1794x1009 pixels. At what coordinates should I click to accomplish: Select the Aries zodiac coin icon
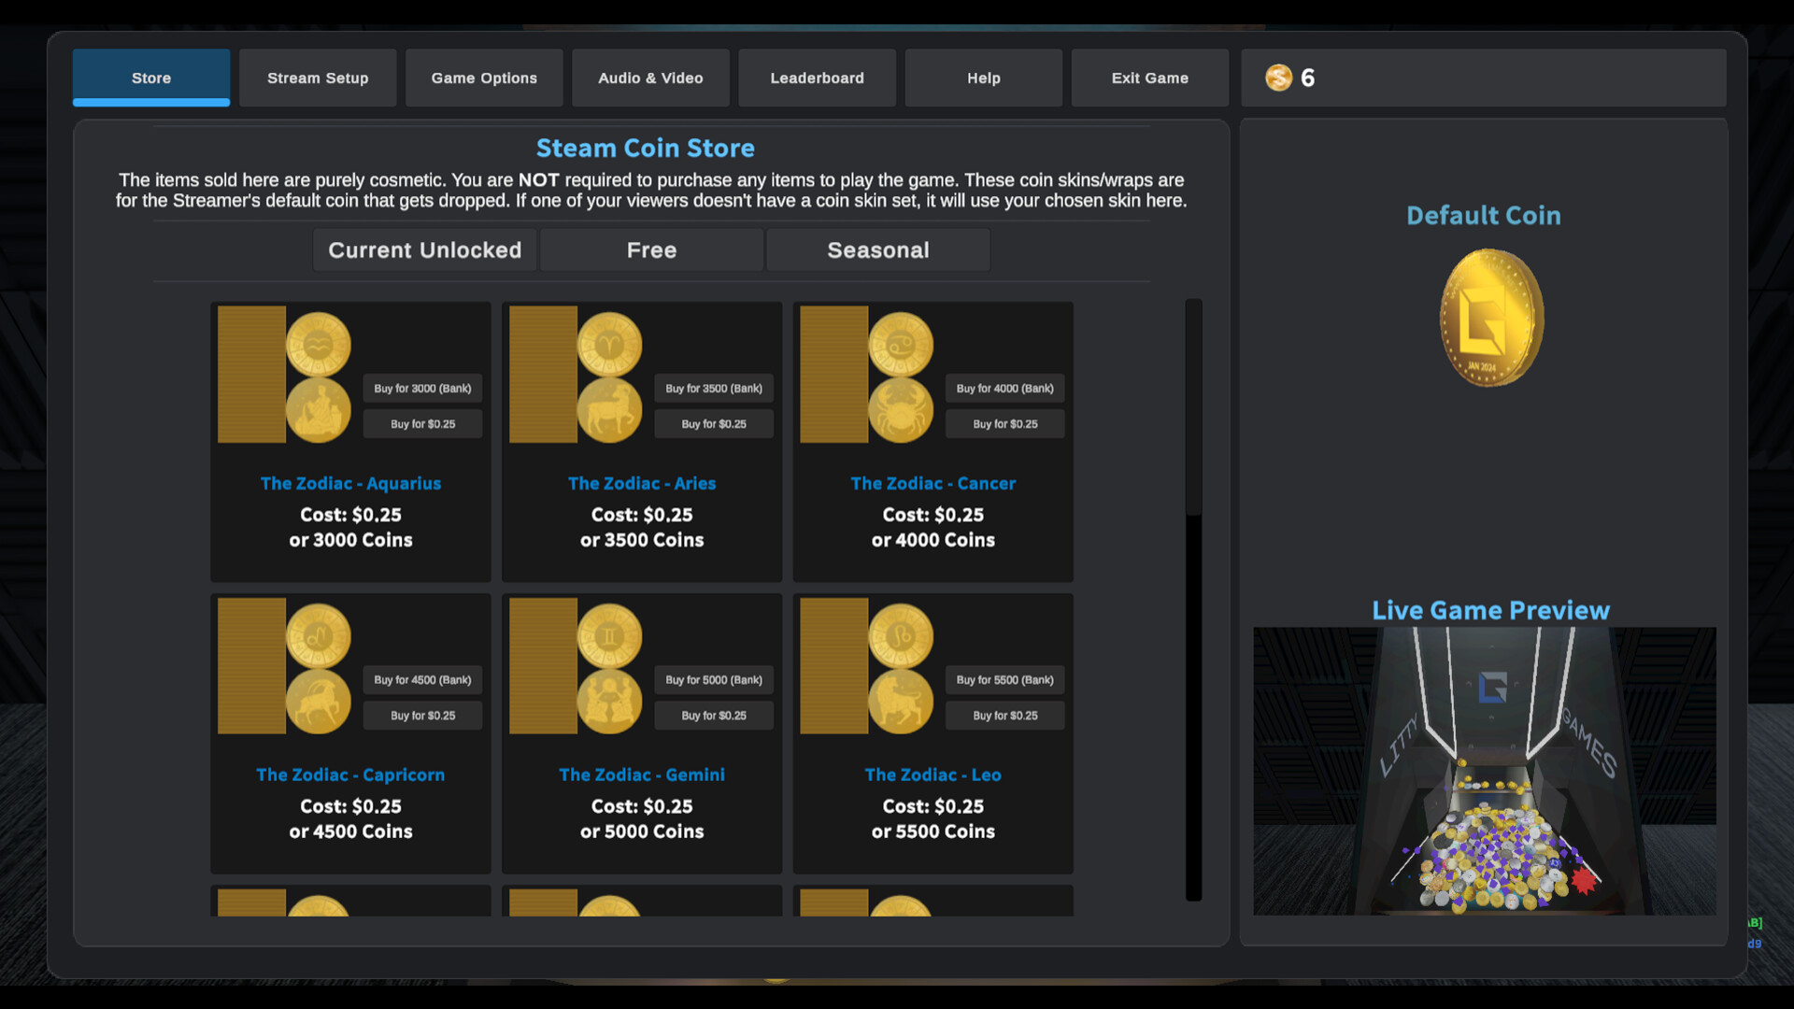tap(610, 344)
